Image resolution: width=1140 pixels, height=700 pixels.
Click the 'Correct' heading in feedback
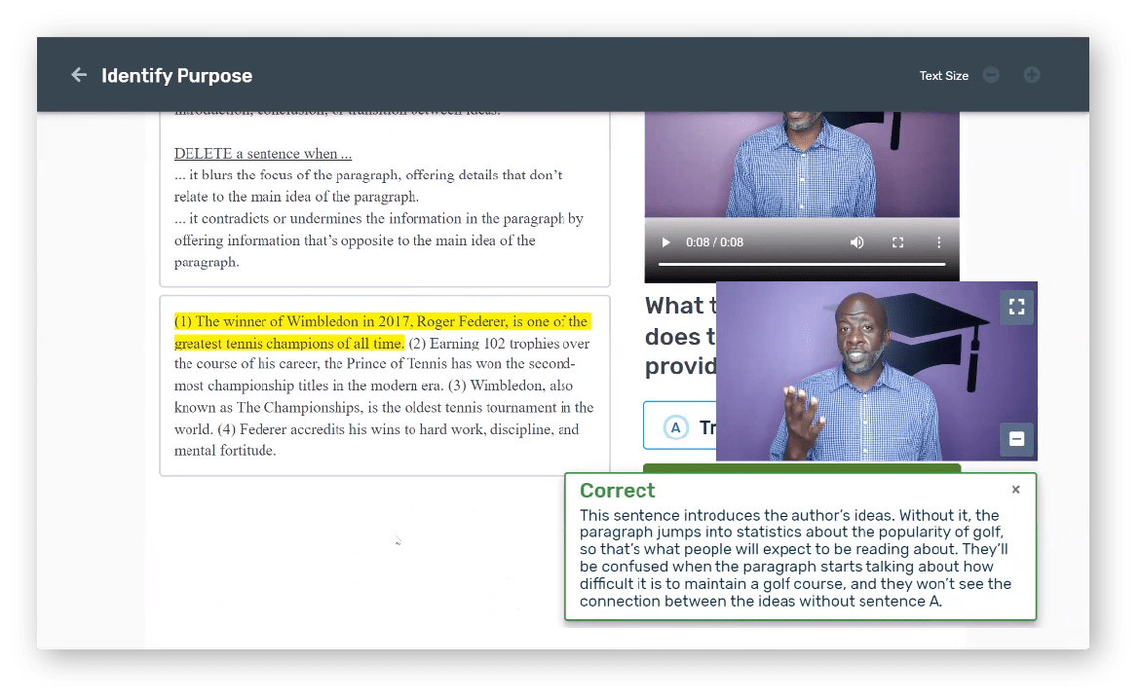618,491
